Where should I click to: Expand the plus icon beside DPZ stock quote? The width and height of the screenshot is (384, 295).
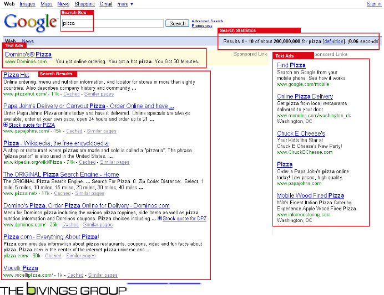(160, 219)
